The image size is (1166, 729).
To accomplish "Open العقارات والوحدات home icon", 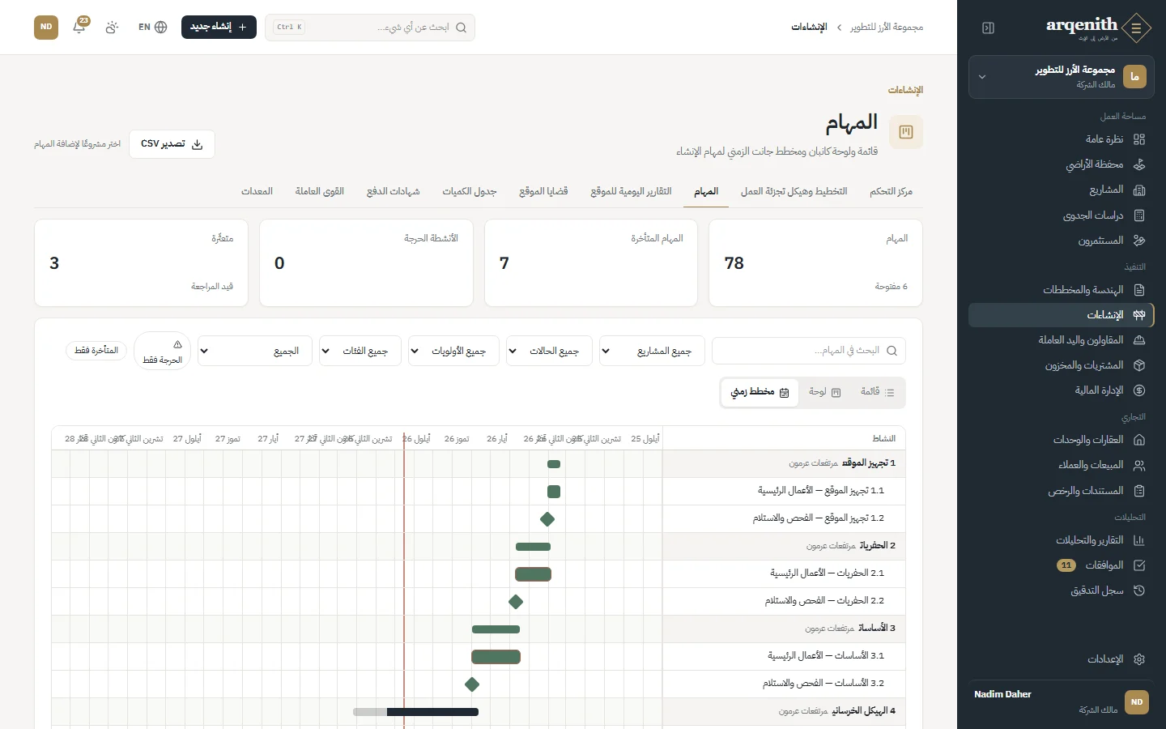I will (x=1139, y=440).
